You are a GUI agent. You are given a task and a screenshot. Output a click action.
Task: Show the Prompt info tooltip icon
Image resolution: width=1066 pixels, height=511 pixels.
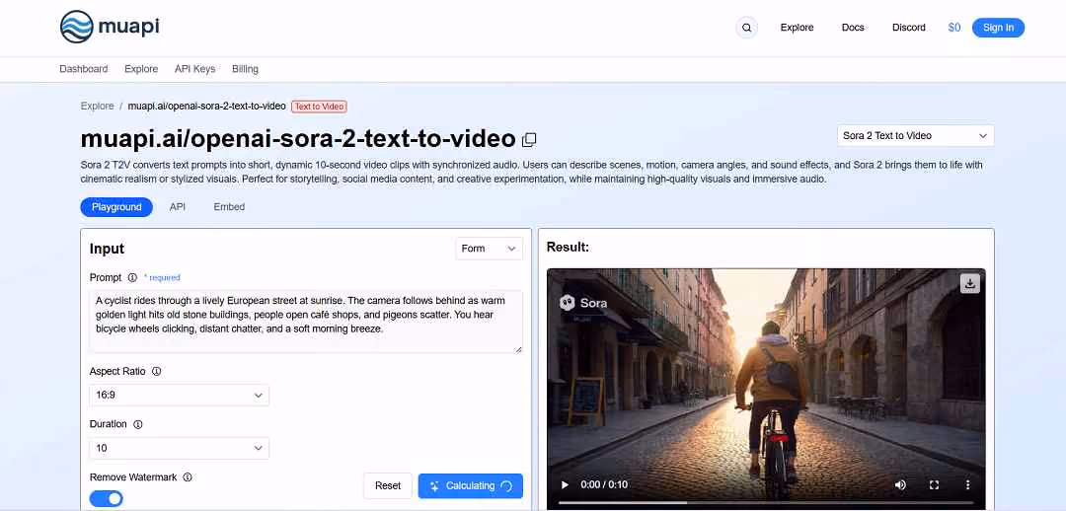coord(132,277)
